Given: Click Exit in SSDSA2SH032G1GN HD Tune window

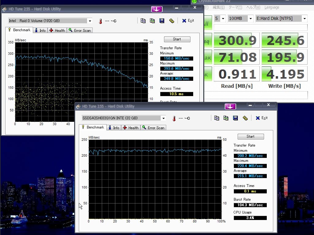Looking at the screenshot, I should pos(262,118).
